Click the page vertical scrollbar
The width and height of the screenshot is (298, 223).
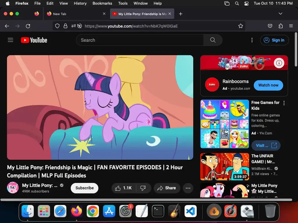296,50
